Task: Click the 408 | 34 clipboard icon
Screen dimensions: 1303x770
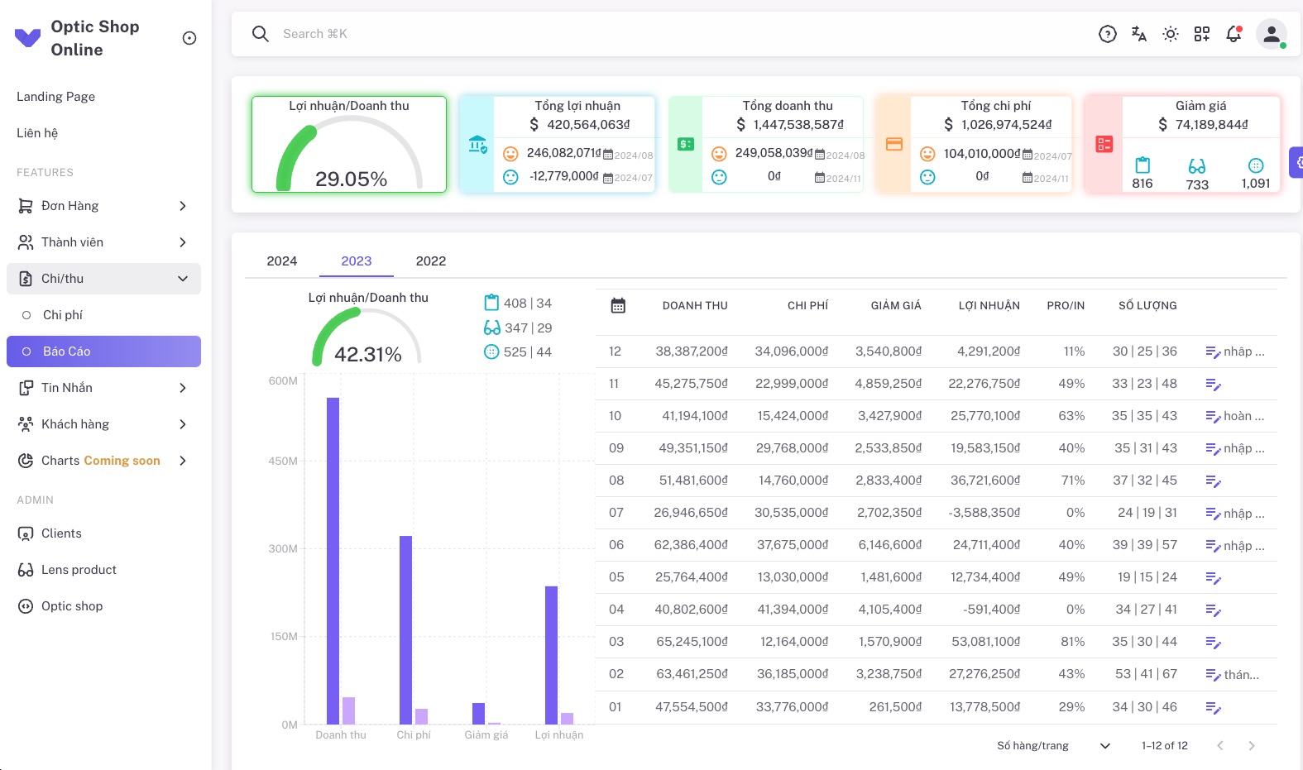Action: tap(491, 303)
